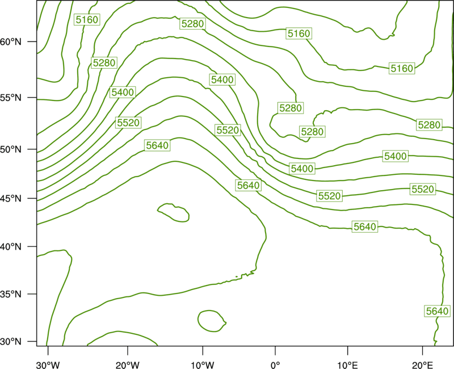Select the 10°W longitude axis label
Viewport: 454px width, 369px height.
pos(203,365)
